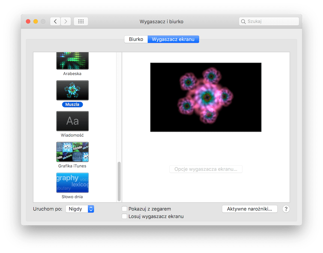Open Aktywne narożniki settings
This screenshot has width=323, height=253.
click(x=250, y=209)
